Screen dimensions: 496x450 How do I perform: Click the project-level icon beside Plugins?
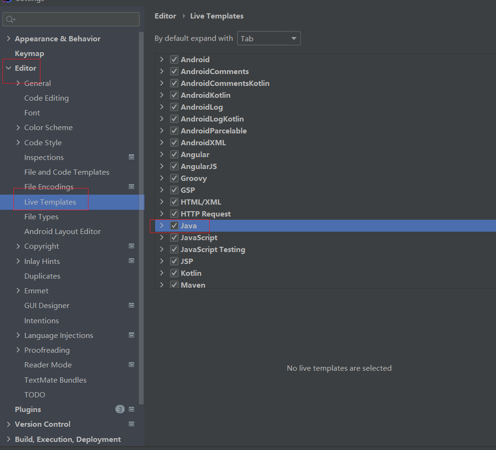pos(132,409)
